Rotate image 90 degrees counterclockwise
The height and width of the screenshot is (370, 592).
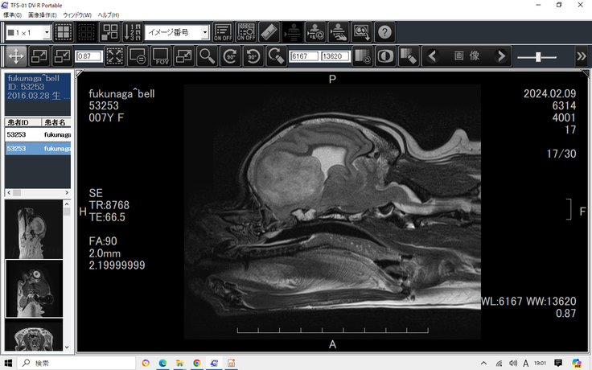(253, 56)
